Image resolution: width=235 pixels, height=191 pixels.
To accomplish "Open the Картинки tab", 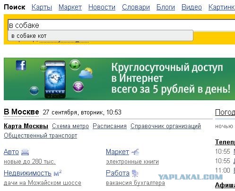I will pos(222,7).
